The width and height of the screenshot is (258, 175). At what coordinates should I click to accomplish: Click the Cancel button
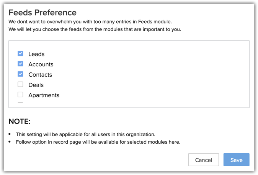point(203,160)
